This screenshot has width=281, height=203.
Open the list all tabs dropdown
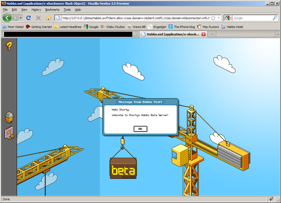[278, 34]
